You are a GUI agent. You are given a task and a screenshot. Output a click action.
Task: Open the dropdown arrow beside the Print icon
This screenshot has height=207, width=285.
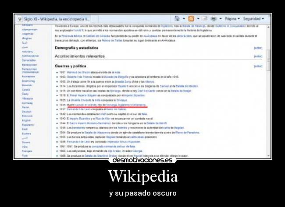[221, 18]
